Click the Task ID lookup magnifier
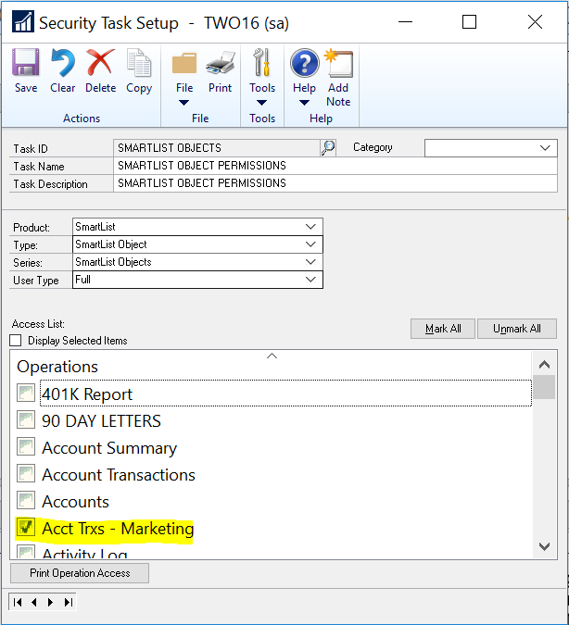Viewport: 569px width, 625px height. [328, 147]
